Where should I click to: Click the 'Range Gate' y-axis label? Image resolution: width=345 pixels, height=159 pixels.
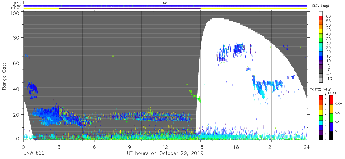[x=4, y=76]
